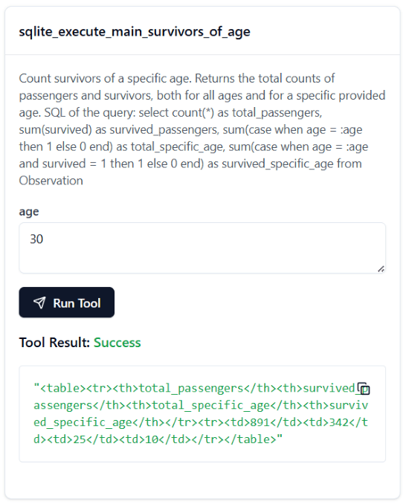This screenshot has width=406, height=504.
Task: Click the closing </table> tag in result
Action: (x=254, y=439)
